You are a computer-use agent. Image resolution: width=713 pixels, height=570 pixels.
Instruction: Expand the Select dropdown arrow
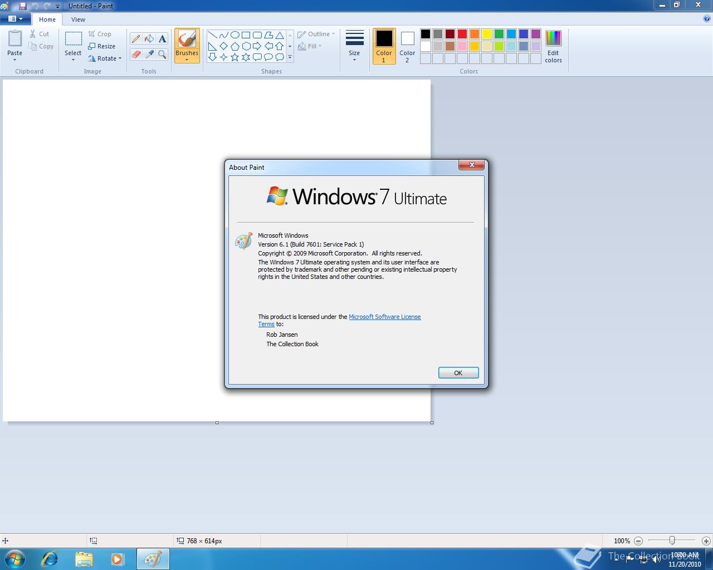[x=73, y=60]
